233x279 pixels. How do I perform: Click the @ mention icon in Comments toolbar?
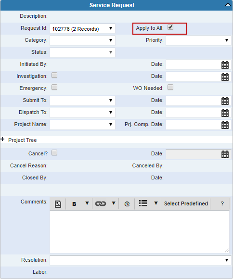(x=127, y=204)
